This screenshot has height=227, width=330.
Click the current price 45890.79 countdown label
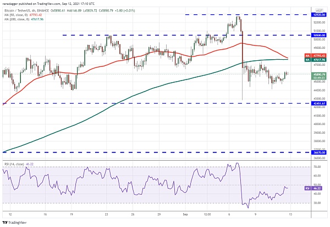(319, 76)
